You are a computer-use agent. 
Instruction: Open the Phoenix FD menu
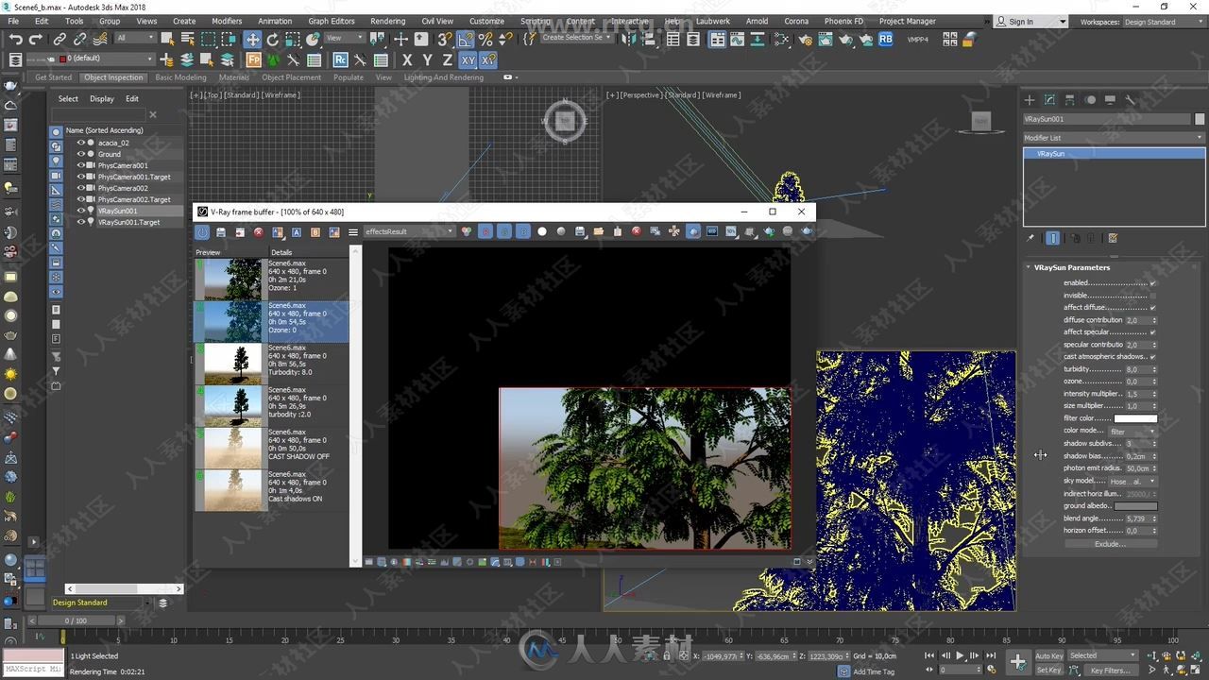click(x=843, y=21)
